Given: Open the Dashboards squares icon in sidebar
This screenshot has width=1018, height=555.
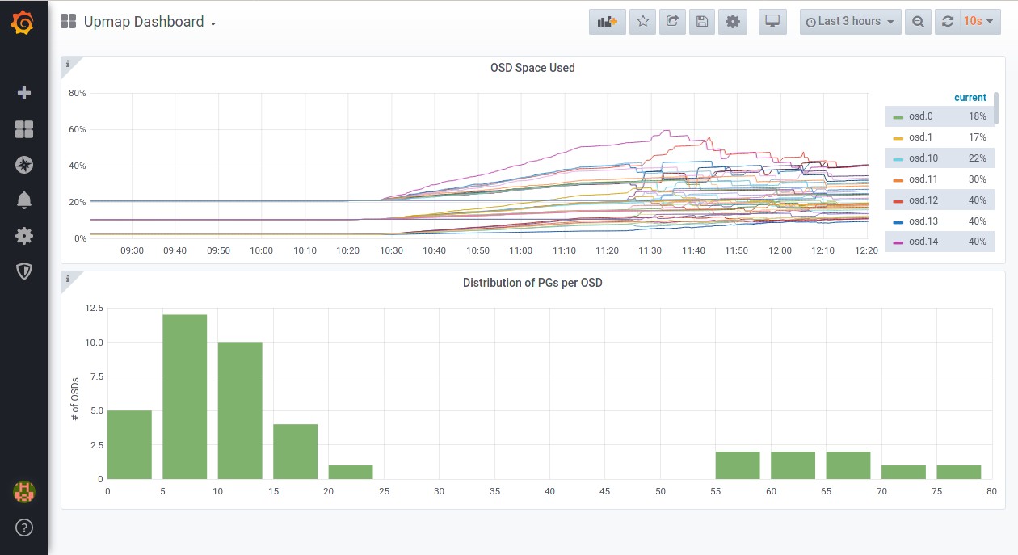Looking at the screenshot, I should point(23,129).
